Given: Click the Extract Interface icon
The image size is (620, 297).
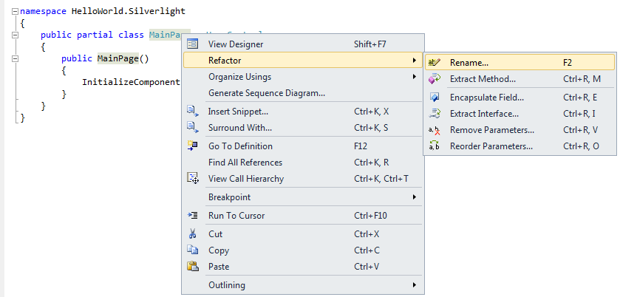Looking at the screenshot, I should (x=435, y=114).
